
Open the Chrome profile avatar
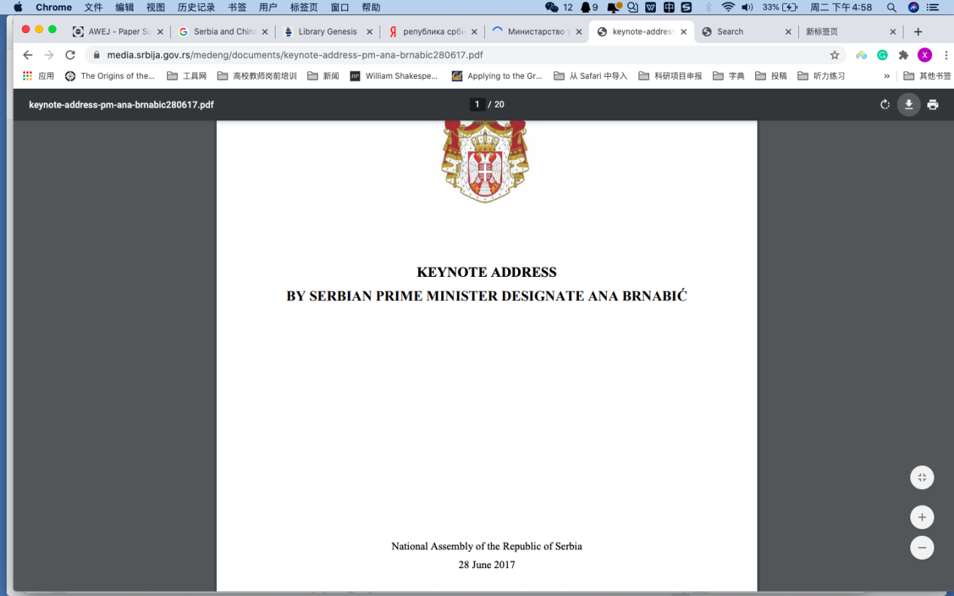coord(925,55)
